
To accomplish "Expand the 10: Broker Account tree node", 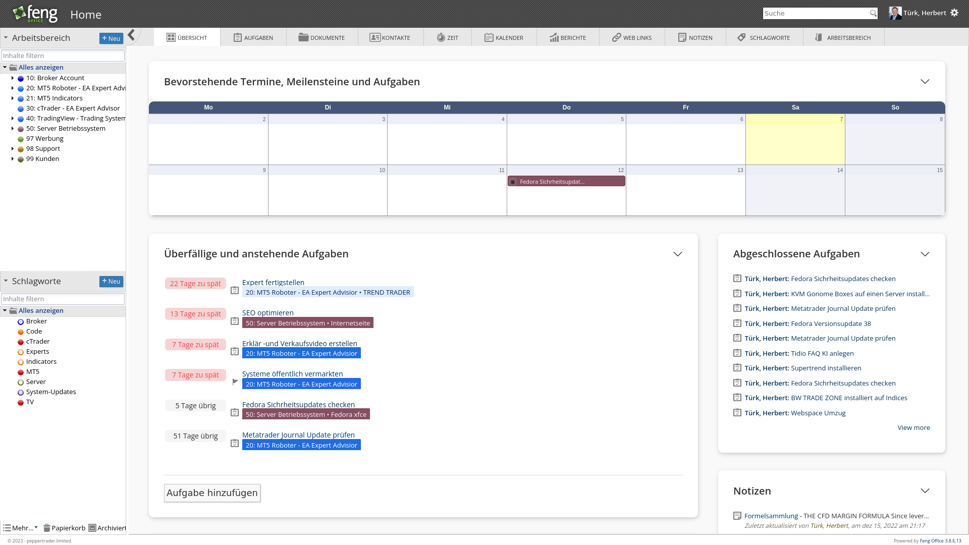I will point(13,78).
